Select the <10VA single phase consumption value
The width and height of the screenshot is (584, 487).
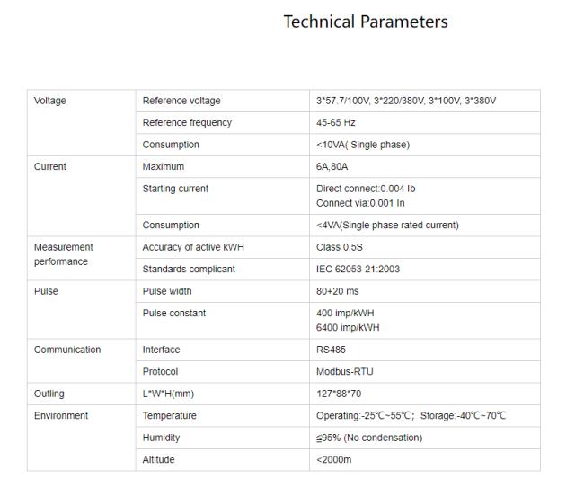360,145
